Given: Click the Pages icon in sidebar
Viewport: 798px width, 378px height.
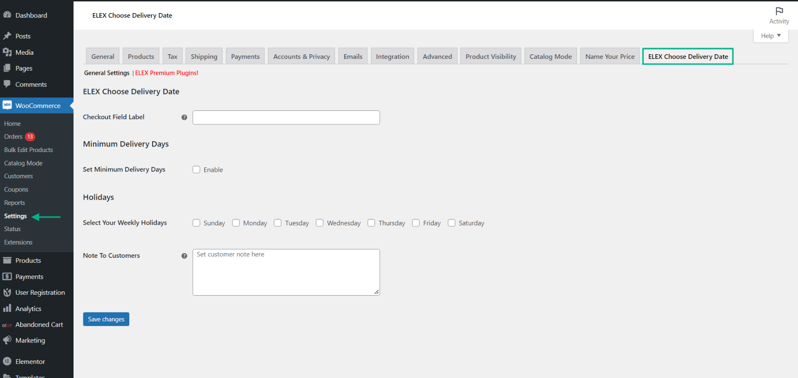Looking at the screenshot, I should (x=7, y=68).
